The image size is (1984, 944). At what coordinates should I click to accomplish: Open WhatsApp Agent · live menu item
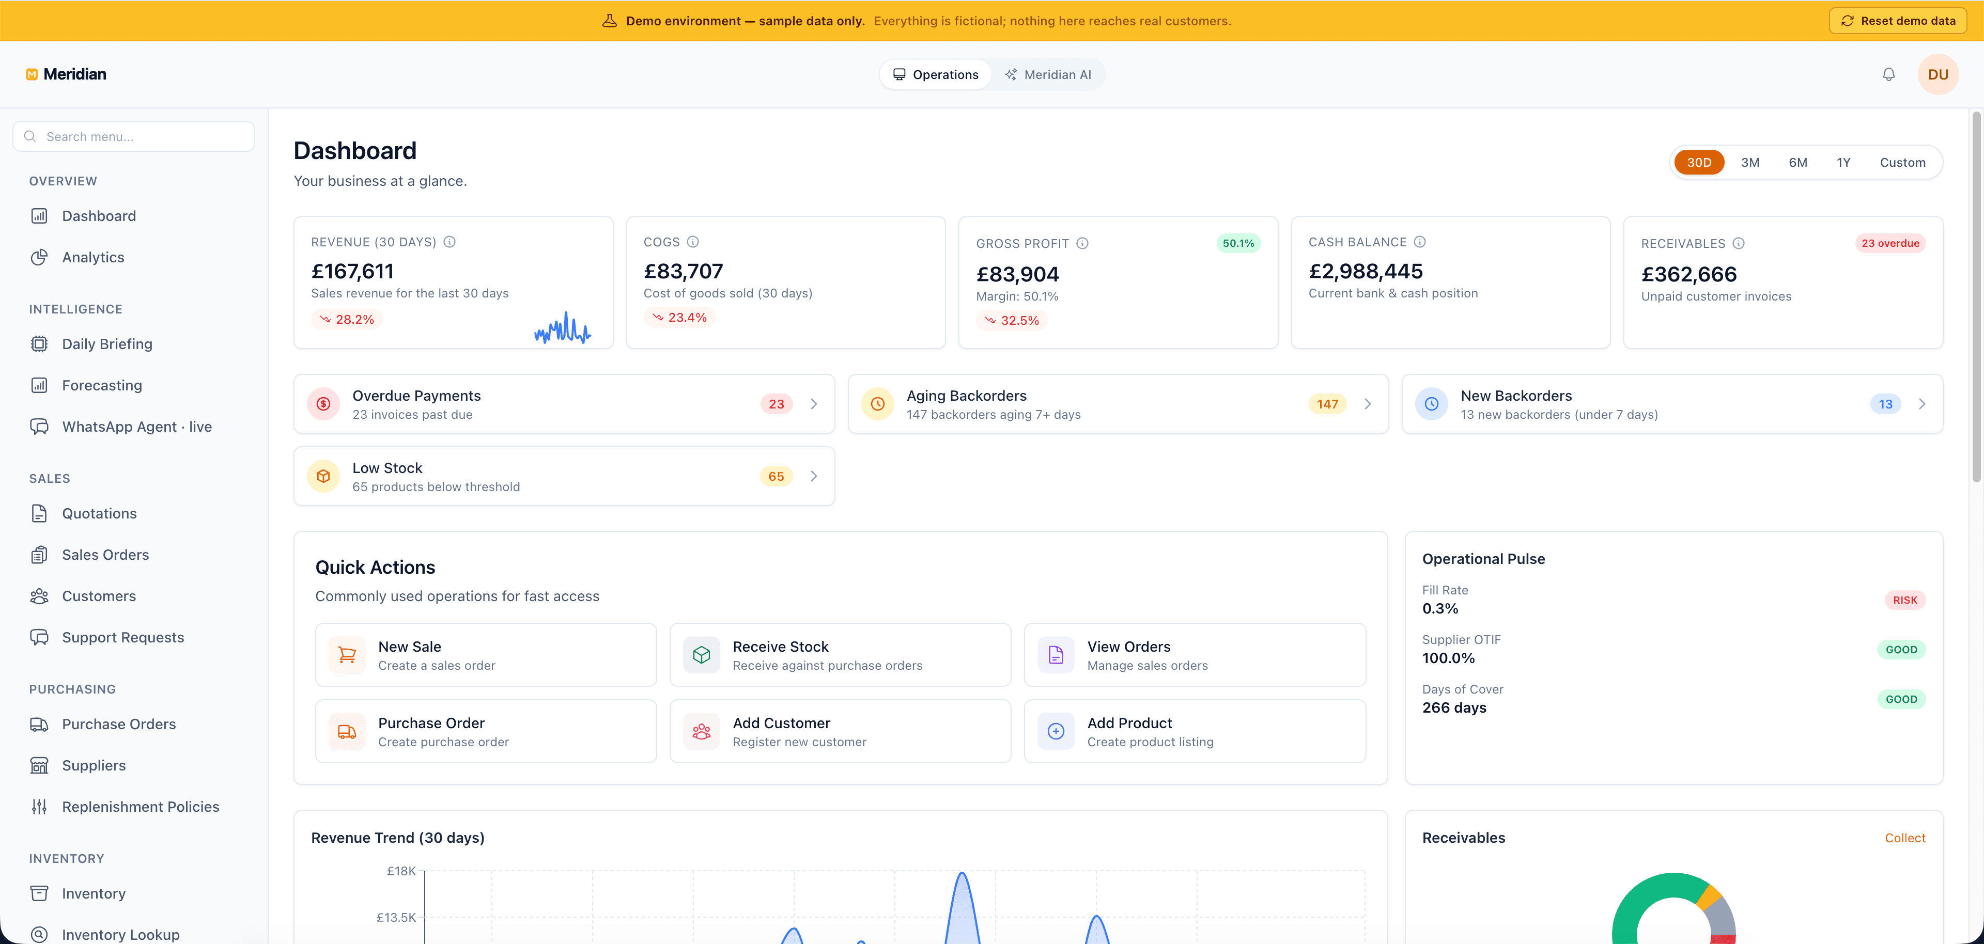(x=134, y=427)
